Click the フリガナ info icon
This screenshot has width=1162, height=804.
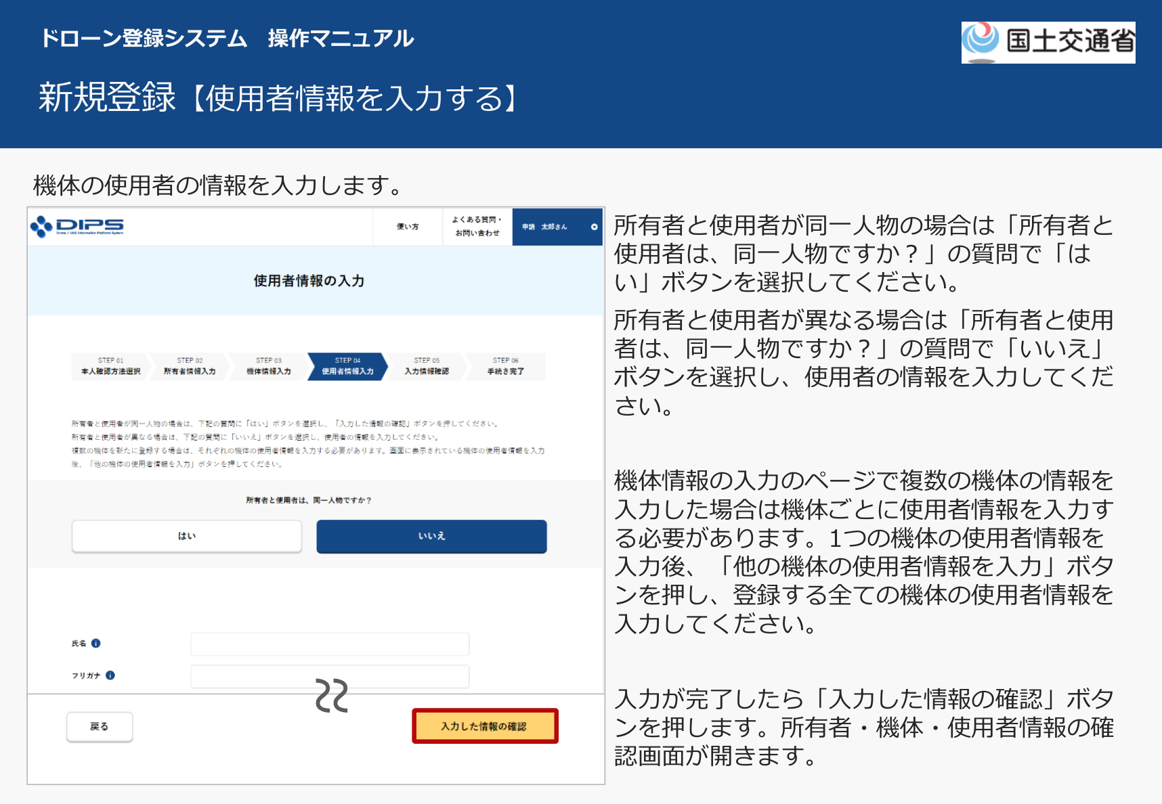[110, 675]
